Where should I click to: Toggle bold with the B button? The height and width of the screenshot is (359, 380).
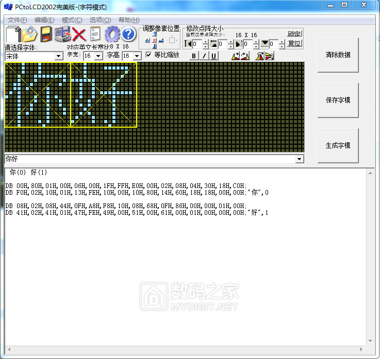(194, 56)
